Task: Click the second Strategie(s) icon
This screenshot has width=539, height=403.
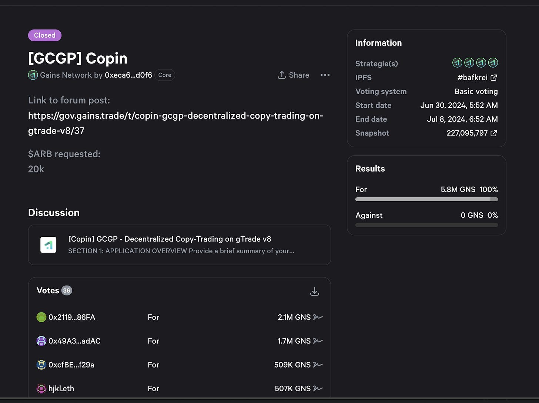Action: (469, 63)
